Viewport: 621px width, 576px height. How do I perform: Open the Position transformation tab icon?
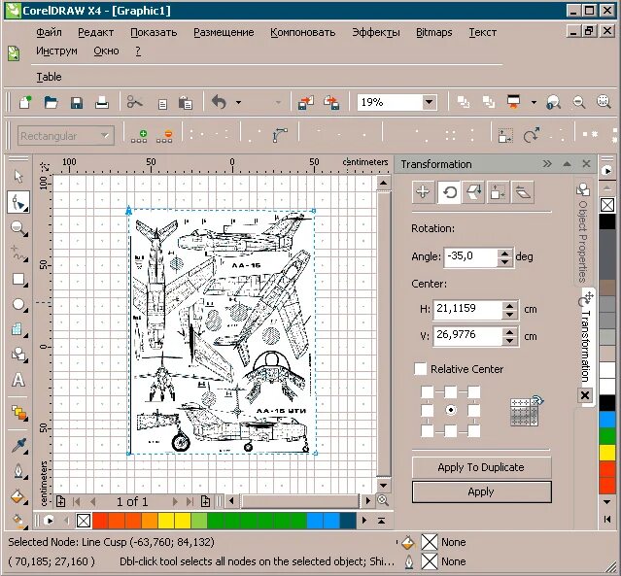(423, 192)
